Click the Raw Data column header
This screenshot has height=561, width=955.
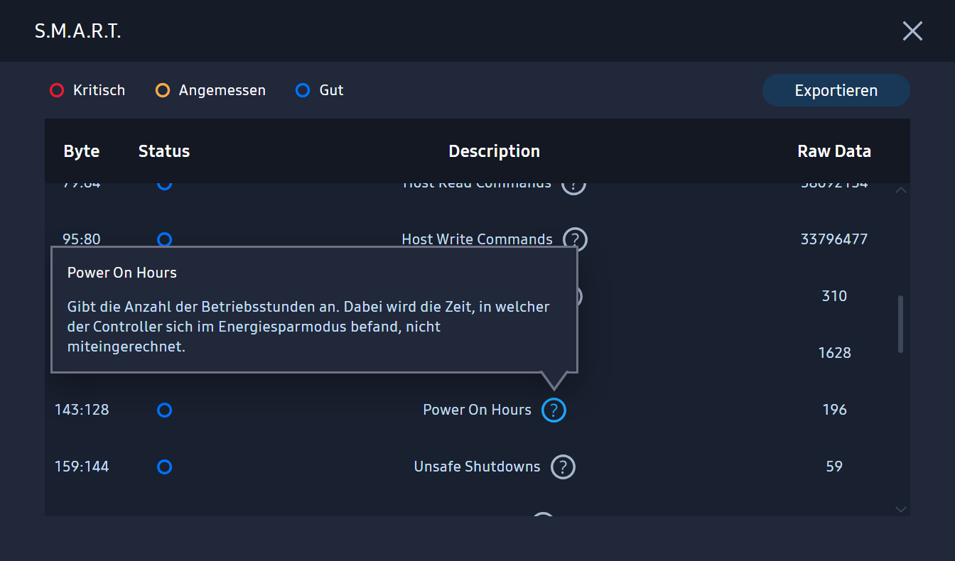click(834, 151)
